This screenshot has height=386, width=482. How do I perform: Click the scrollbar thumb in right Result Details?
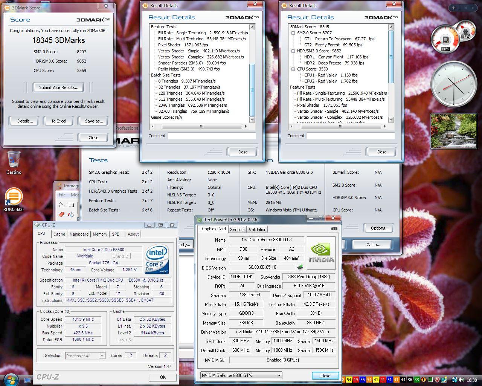[x=391, y=57]
